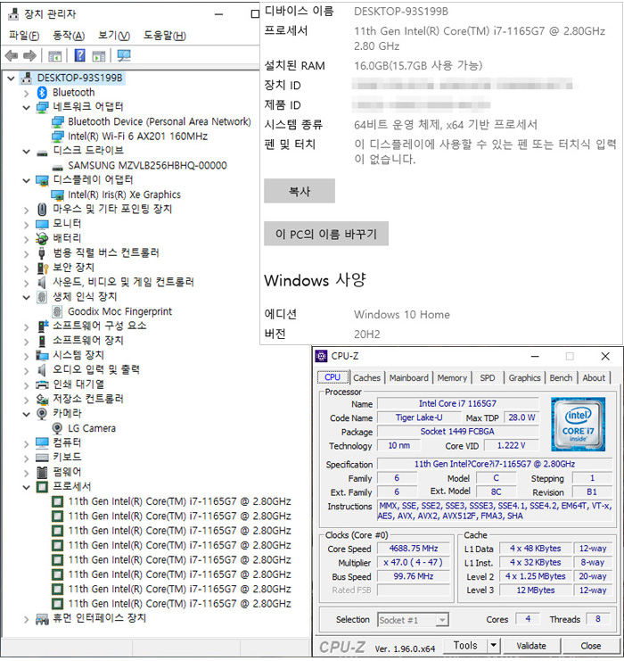Image resolution: width=624 pixels, height=661 pixels.
Task: Click the back arrow in Device Manager toolbar
Action: (x=12, y=55)
